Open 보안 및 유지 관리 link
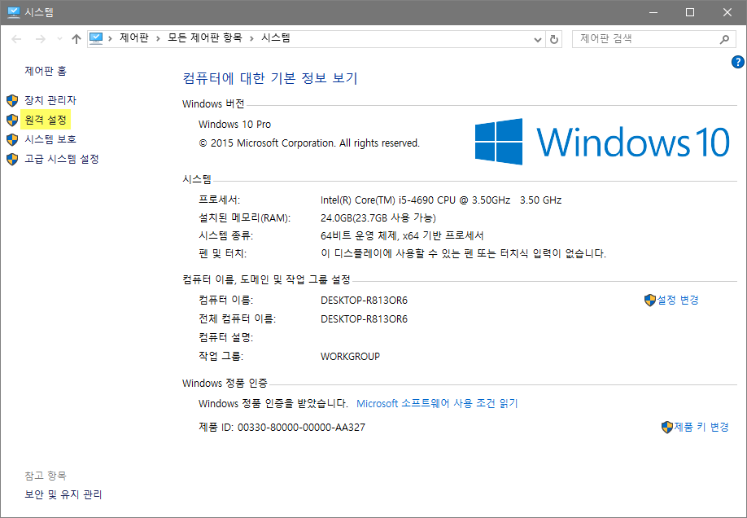Viewport: 747px width, 518px height. (63, 494)
